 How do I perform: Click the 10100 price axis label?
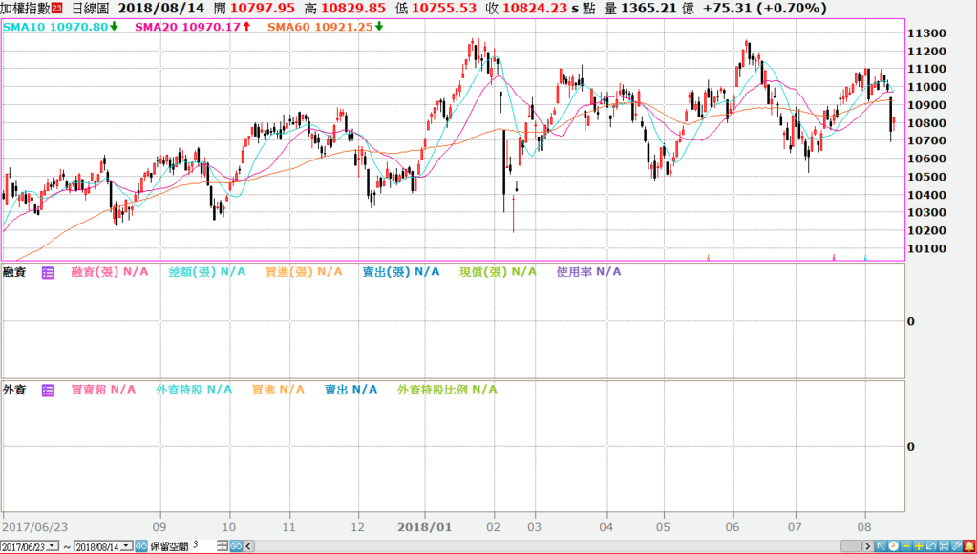(927, 248)
